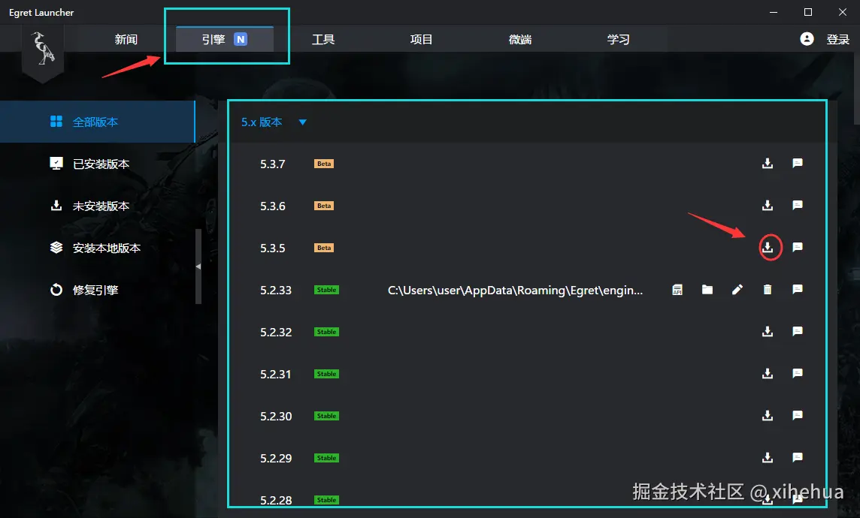Collapse the sidebar with the arrow handle
860x518 pixels.
[198, 266]
